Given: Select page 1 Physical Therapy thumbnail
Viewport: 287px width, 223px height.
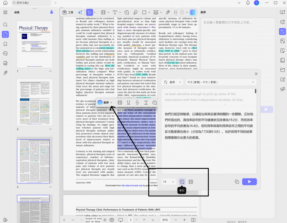Looking at the screenshot, I should [34, 44].
